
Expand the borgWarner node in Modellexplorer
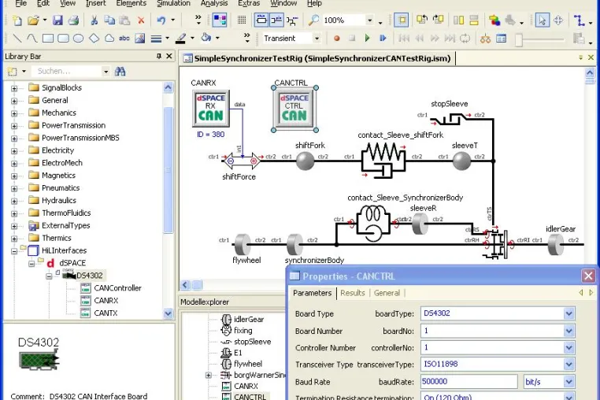click(209, 375)
